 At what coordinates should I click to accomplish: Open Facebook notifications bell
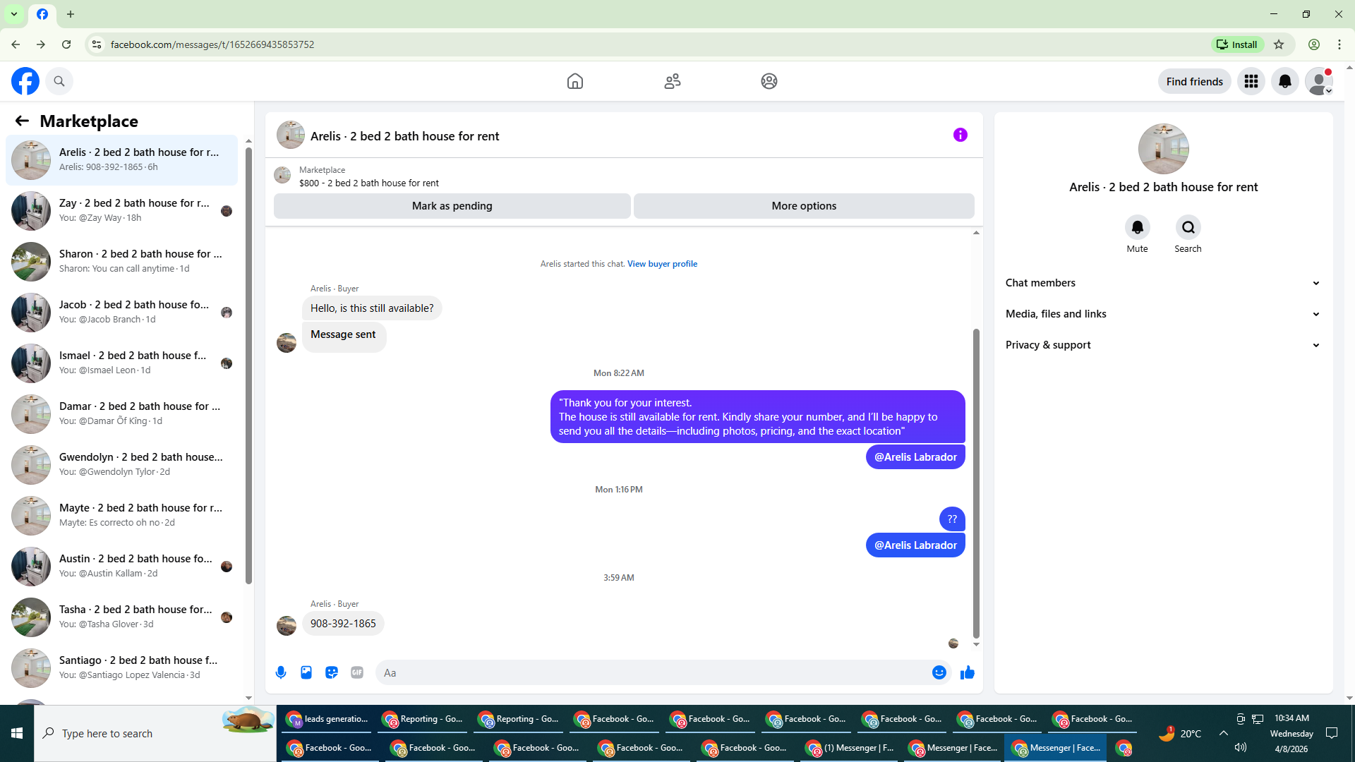1285,81
